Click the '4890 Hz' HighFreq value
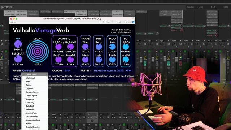231x130 pixels. [58, 52]
